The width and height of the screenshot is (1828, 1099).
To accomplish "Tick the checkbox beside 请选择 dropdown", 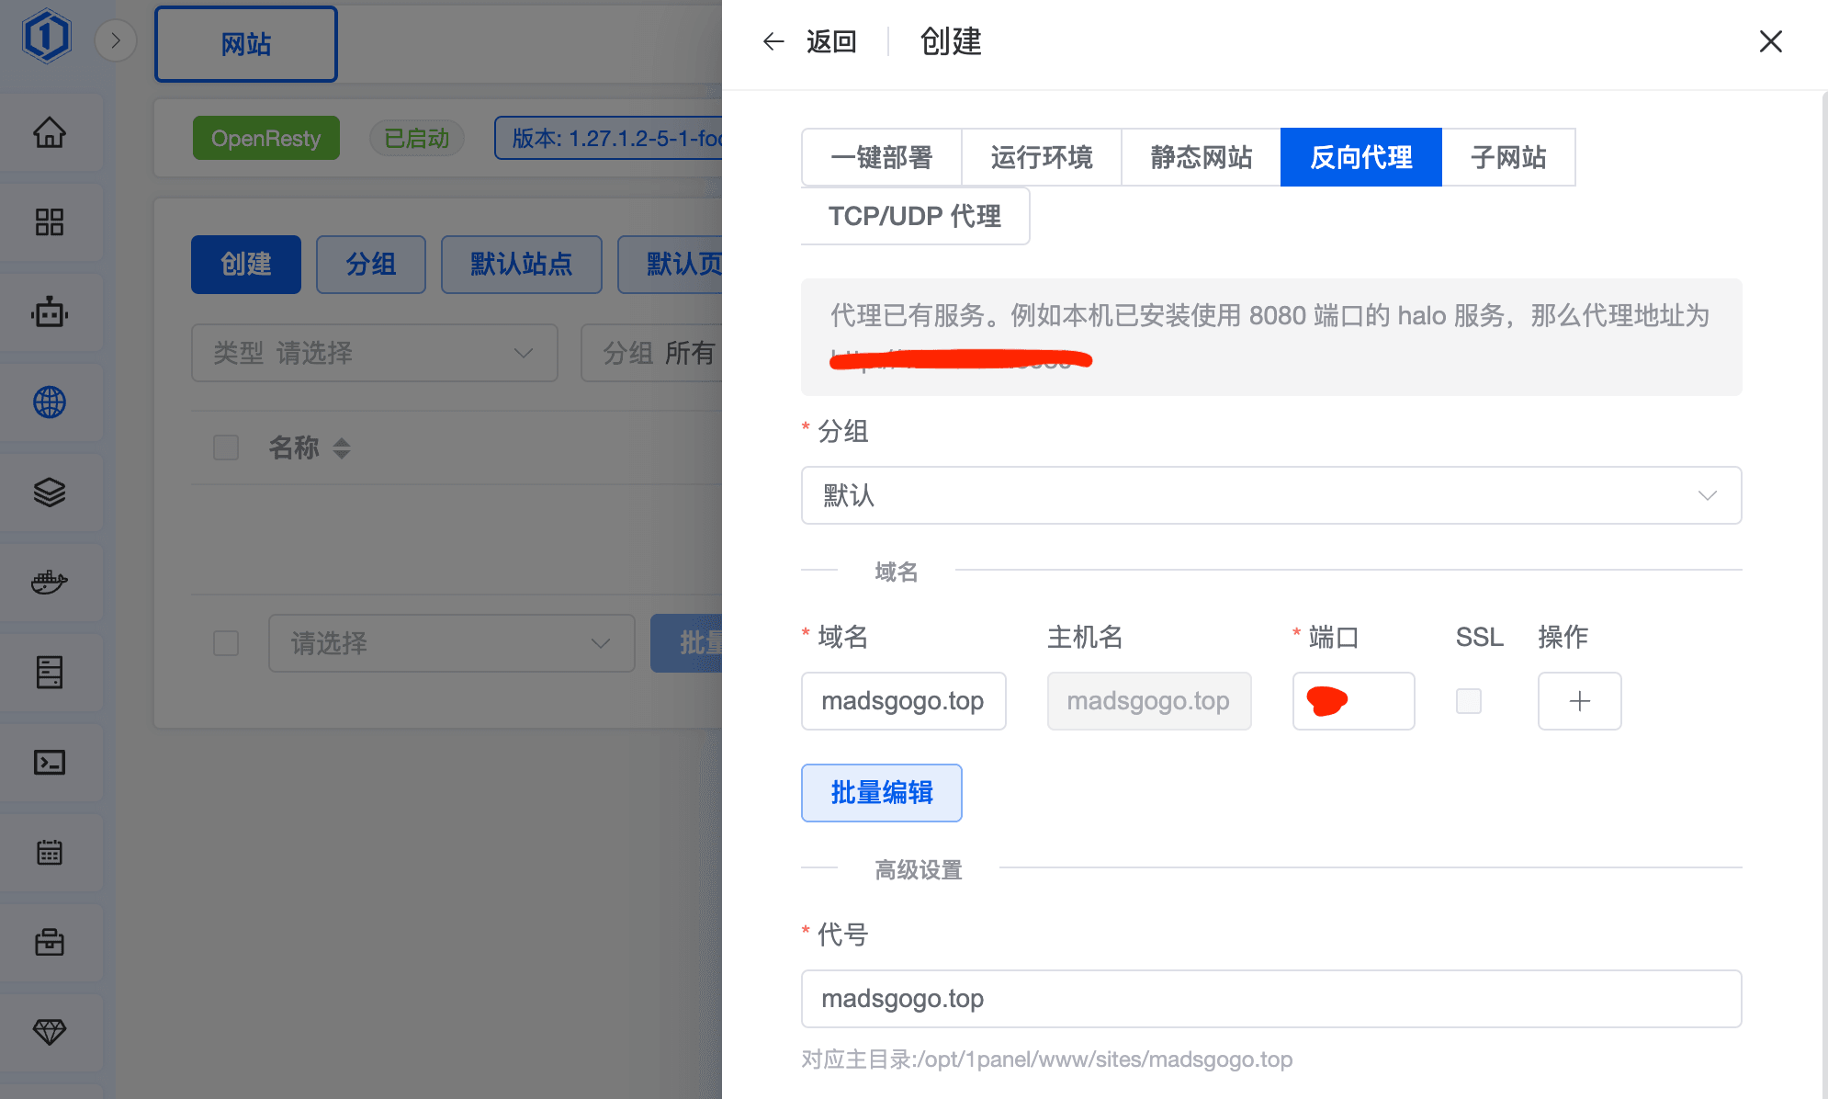I will tap(226, 643).
